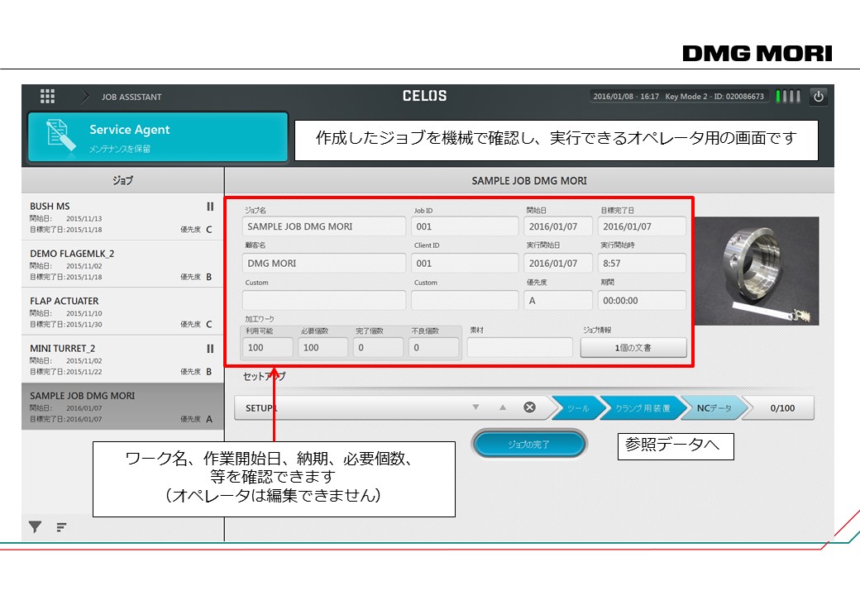
Task: Select the FLAP ACTUATER job
Action: coord(122,312)
